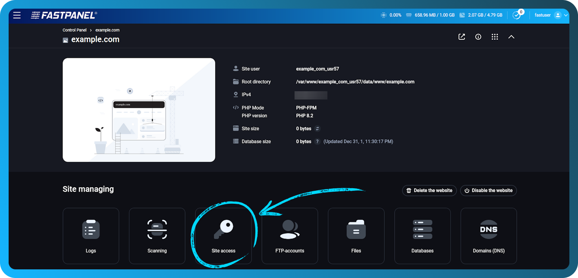Open the Scanning tool icon
Image resolution: width=578 pixels, height=278 pixels.
click(157, 230)
